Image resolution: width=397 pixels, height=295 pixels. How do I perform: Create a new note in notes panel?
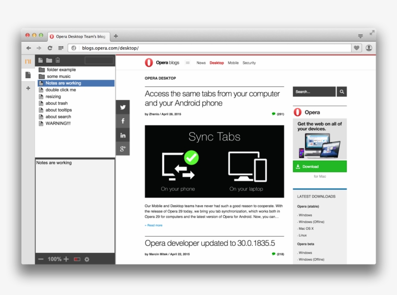point(41,60)
